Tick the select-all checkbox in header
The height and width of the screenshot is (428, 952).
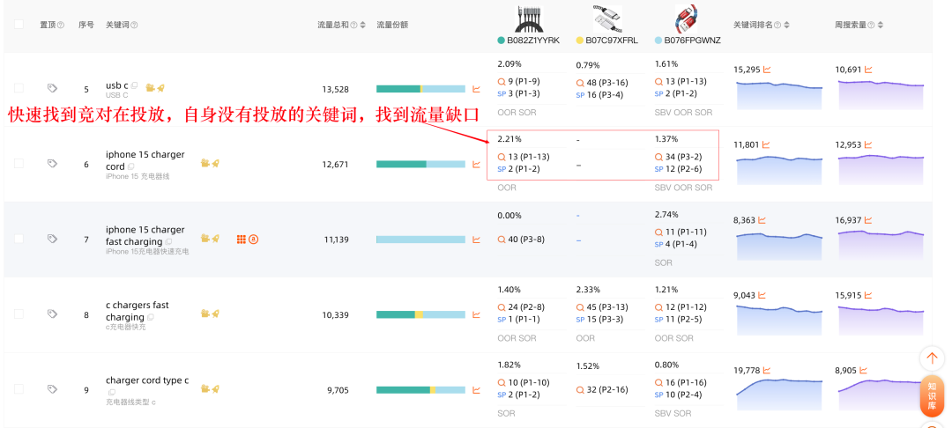(19, 25)
